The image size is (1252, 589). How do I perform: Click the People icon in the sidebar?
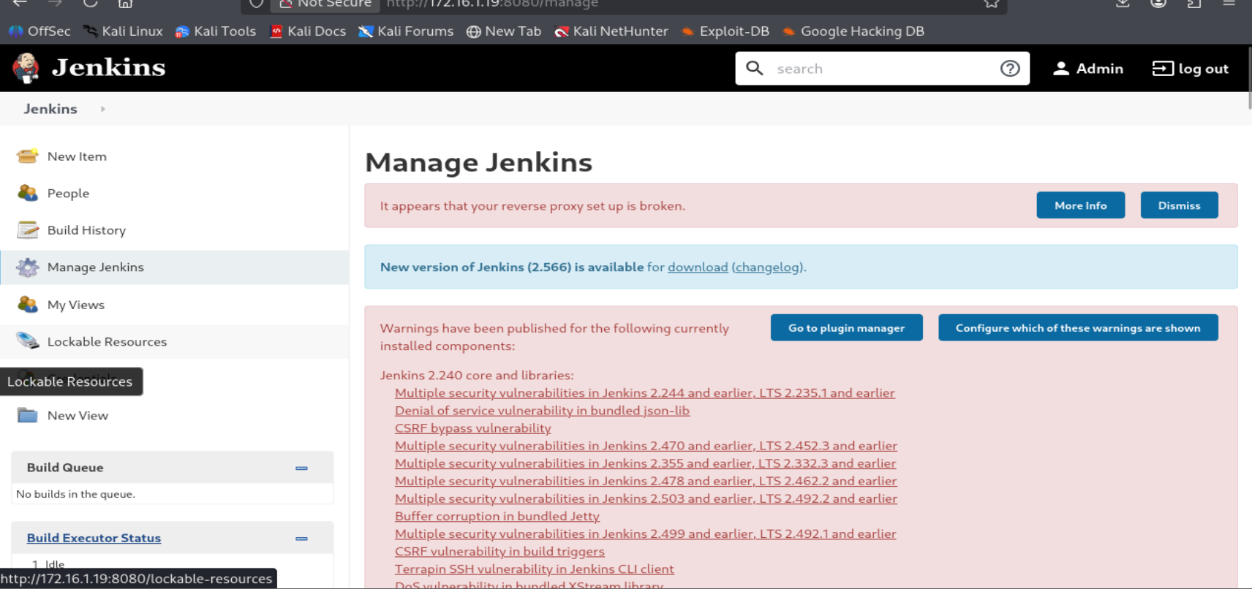[28, 193]
